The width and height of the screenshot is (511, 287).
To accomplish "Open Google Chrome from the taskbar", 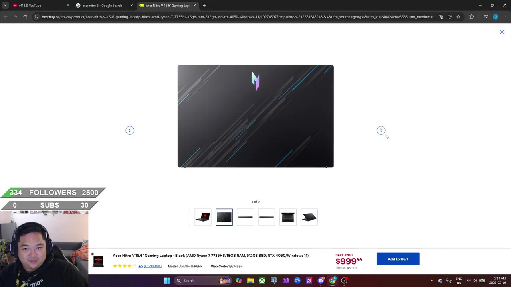I will tap(333, 281).
